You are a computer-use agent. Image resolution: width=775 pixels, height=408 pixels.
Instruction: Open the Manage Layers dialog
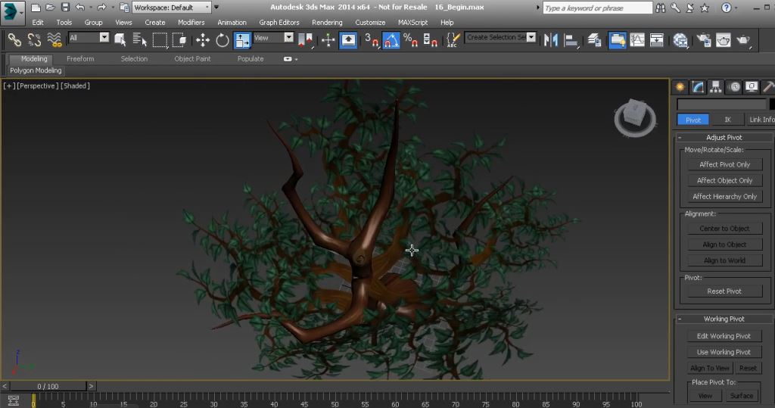click(x=594, y=39)
